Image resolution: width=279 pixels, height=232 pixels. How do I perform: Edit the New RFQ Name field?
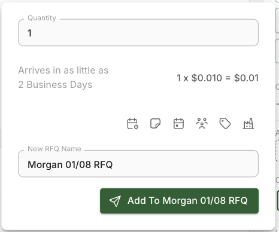(x=138, y=164)
